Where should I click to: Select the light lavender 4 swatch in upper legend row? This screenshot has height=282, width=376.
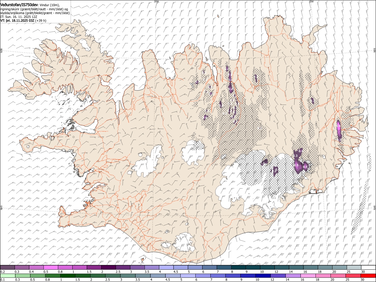[x=166, y=268]
